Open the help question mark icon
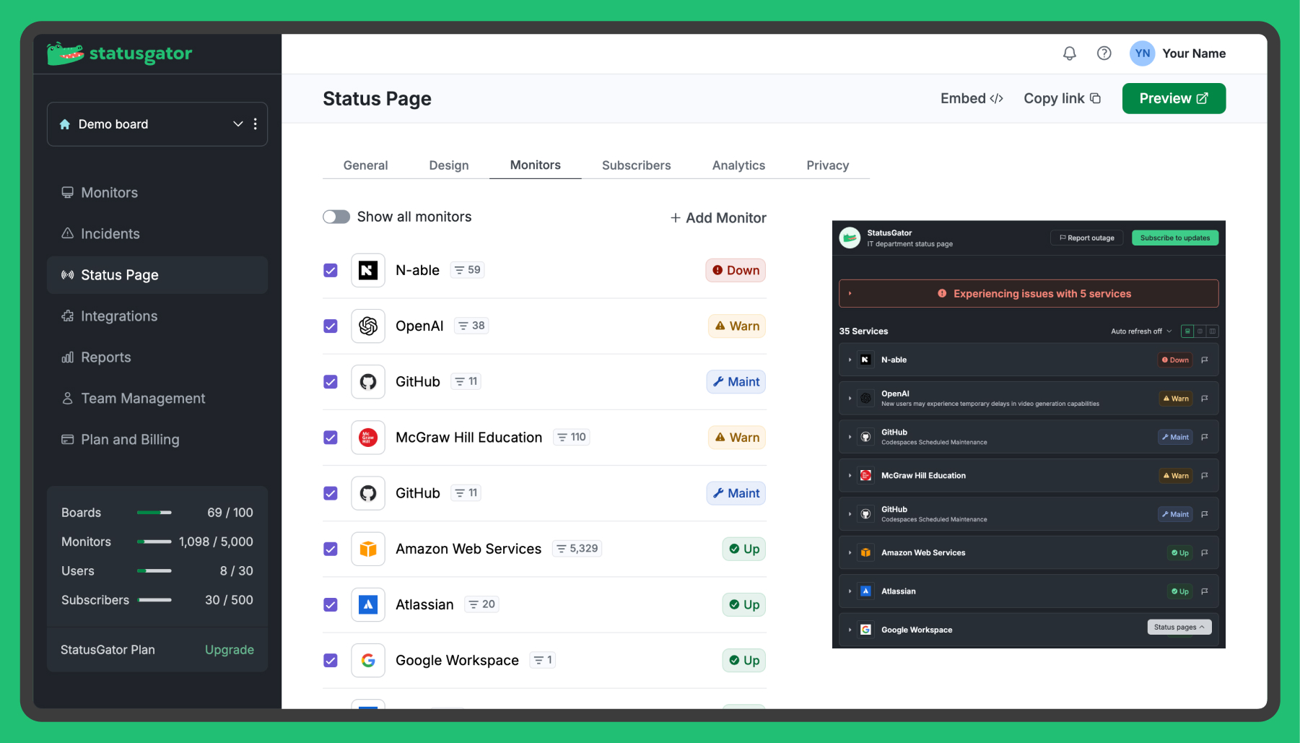 point(1104,53)
